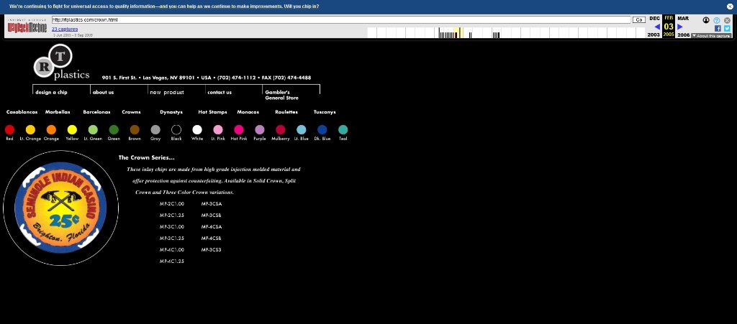Select the Dynastys series tab

point(171,112)
